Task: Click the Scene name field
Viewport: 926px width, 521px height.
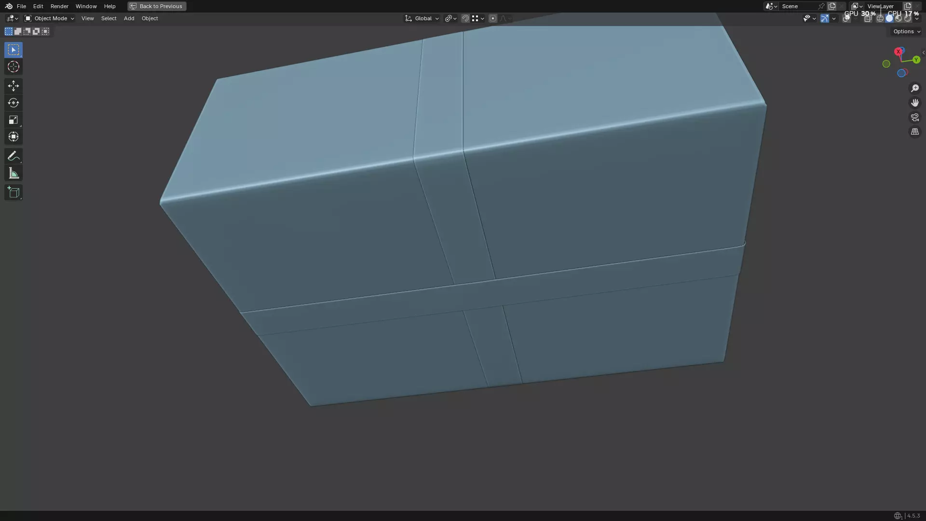Action: click(x=797, y=6)
